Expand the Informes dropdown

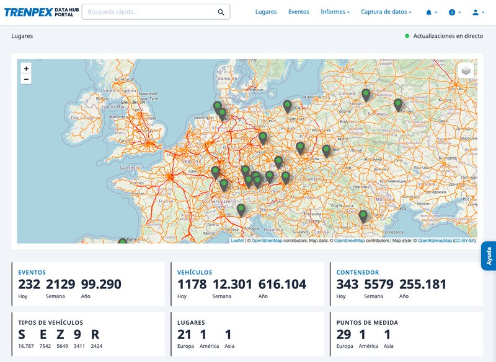pos(335,11)
